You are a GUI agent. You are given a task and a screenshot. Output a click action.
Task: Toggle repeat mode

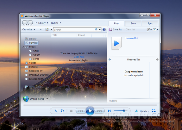tap(62, 111)
